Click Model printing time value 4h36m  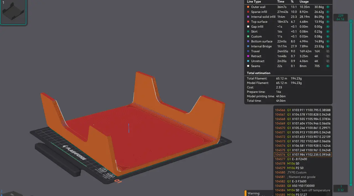(x=281, y=96)
